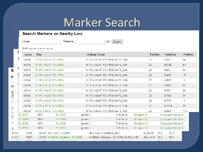Screen dimensions: 203x152
Task: Click the Locus column header in the results table
Action: 28,55
